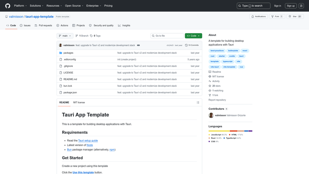Open the Tauri setup guide link
309x174 pixels.
[88, 141]
